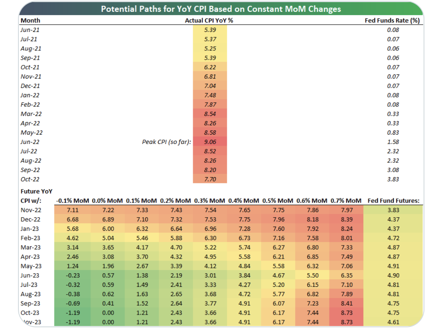This screenshot has height=333, width=442.
Task: Select the Oct-22 actual CPI value 7.70
Action: pyautogui.click(x=210, y=179)
